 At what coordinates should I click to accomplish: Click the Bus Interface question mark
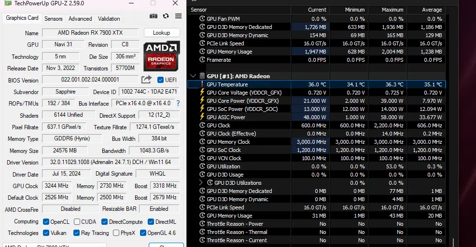tap(178, 103)
